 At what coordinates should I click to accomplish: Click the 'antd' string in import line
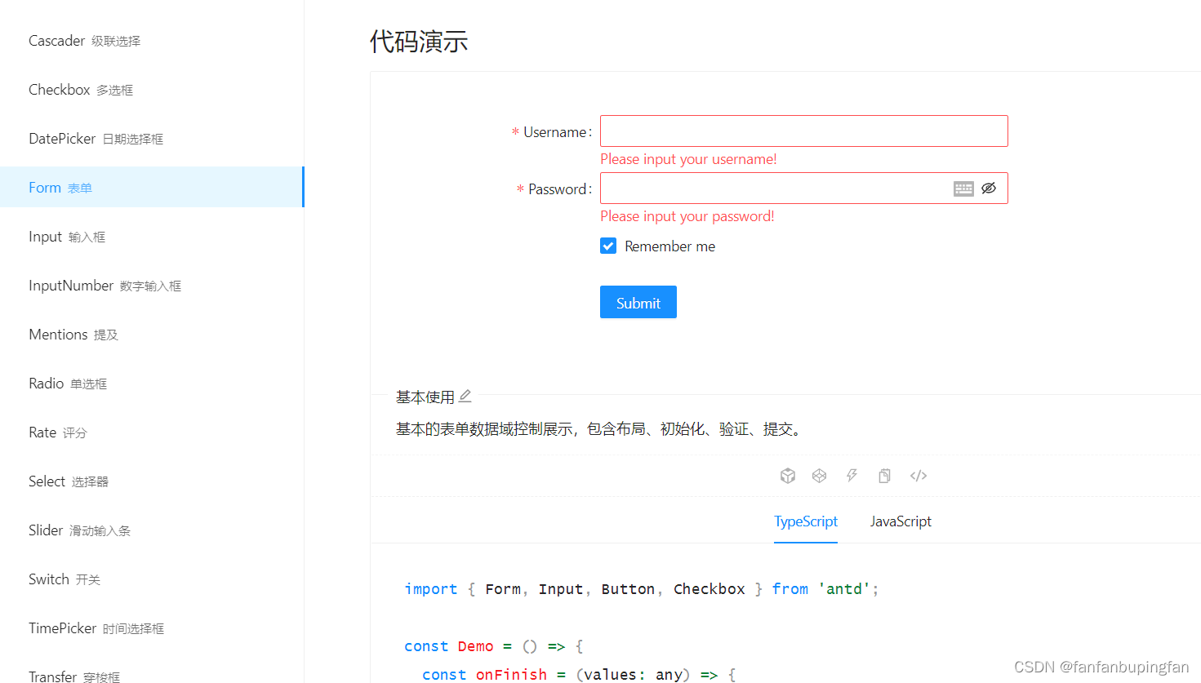(x=844, y=589)
